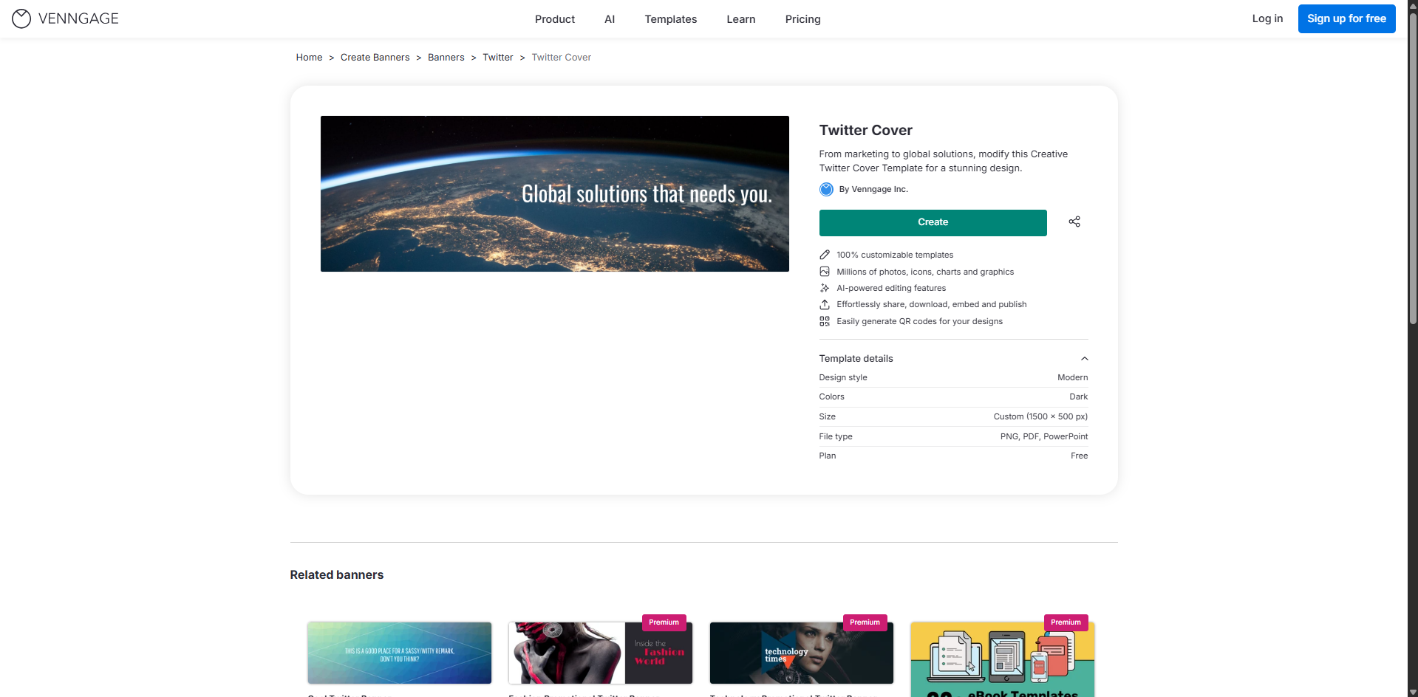The width and height of the screenshot is (1418, 697).
Task: Click the green Create button
Action: click(x=933, y=222)
